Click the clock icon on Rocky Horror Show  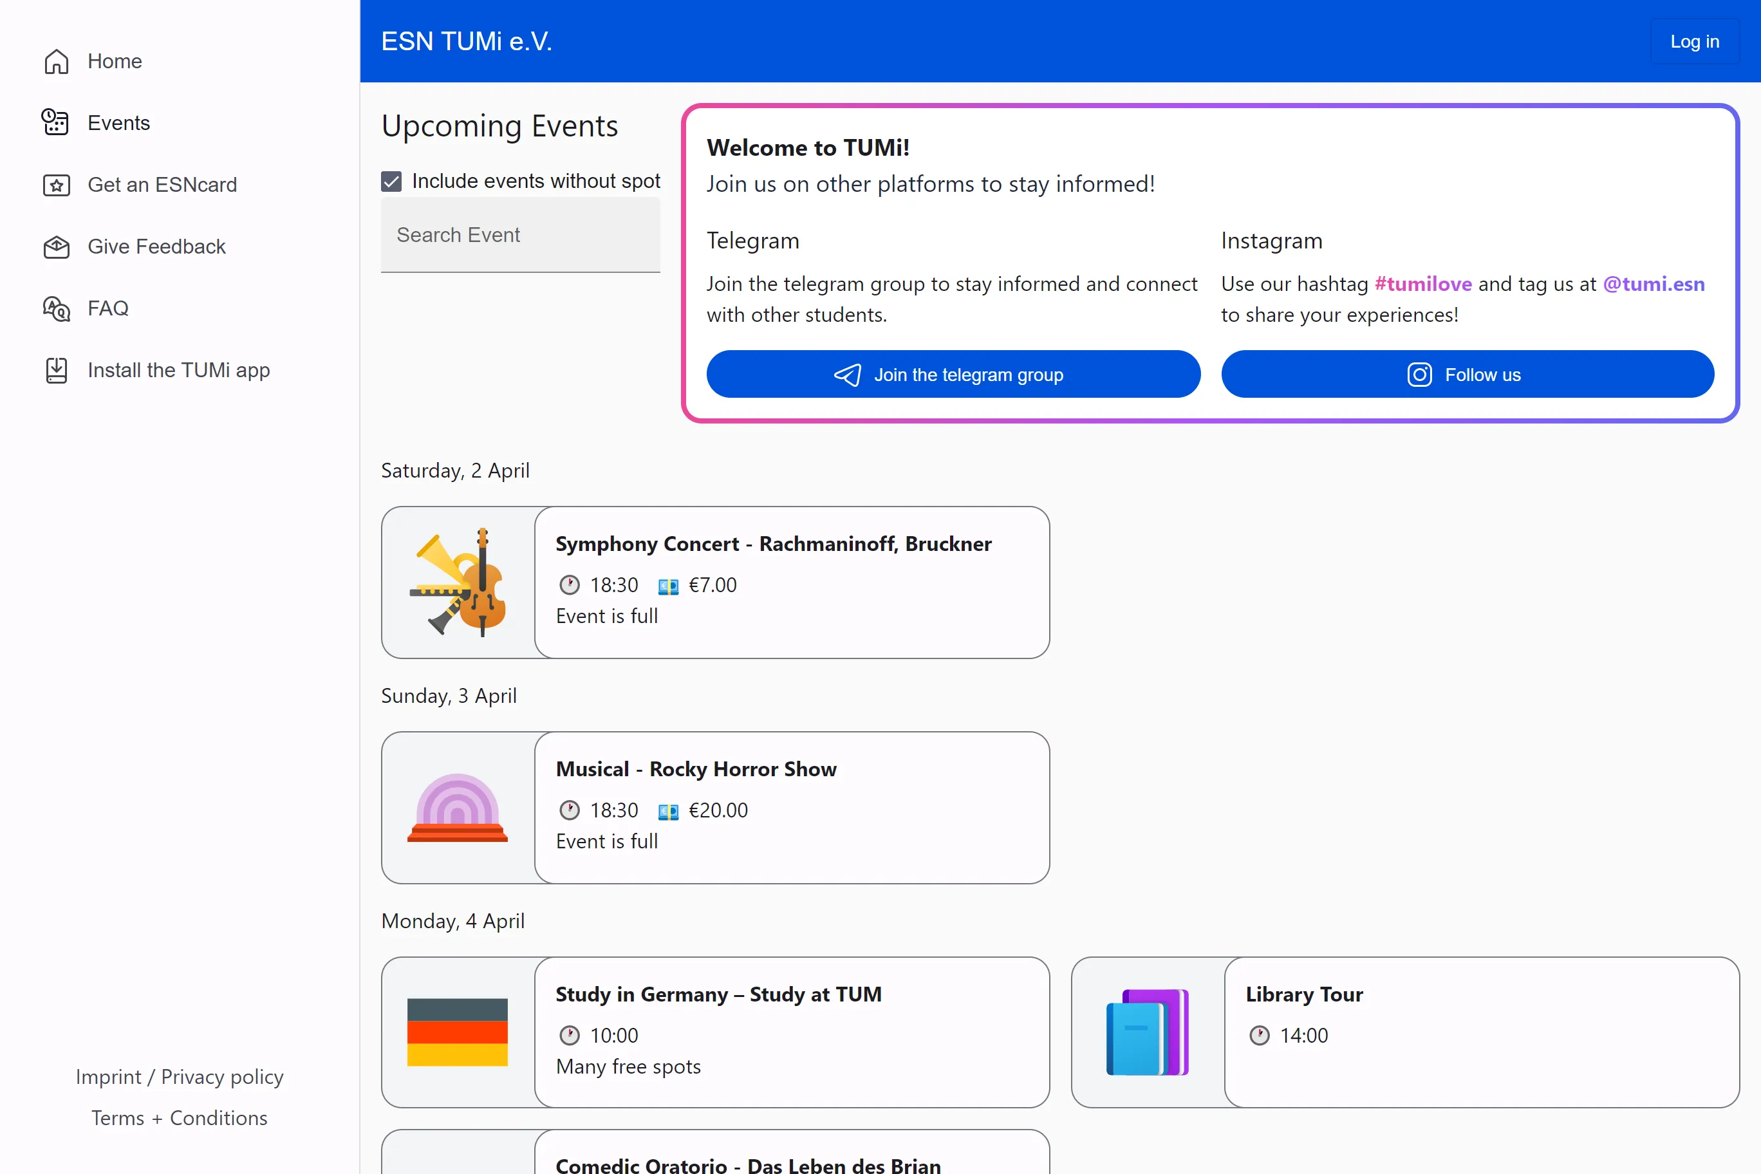click(x=569, y=810)
